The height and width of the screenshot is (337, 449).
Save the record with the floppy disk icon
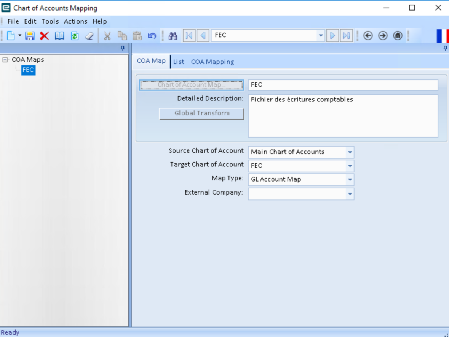[30, 36]
